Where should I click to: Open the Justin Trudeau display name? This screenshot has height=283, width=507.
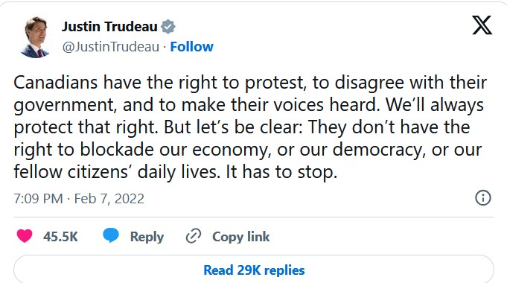point(109,27)
